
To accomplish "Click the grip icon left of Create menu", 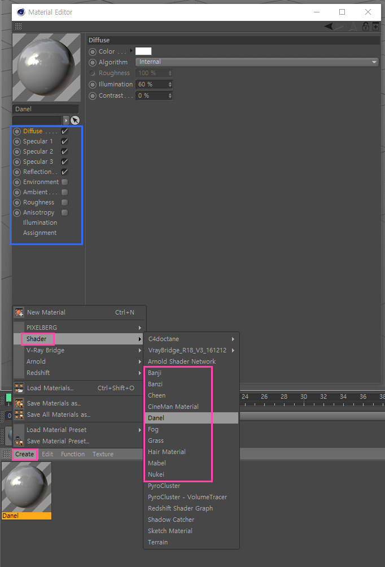I will 7,454.
